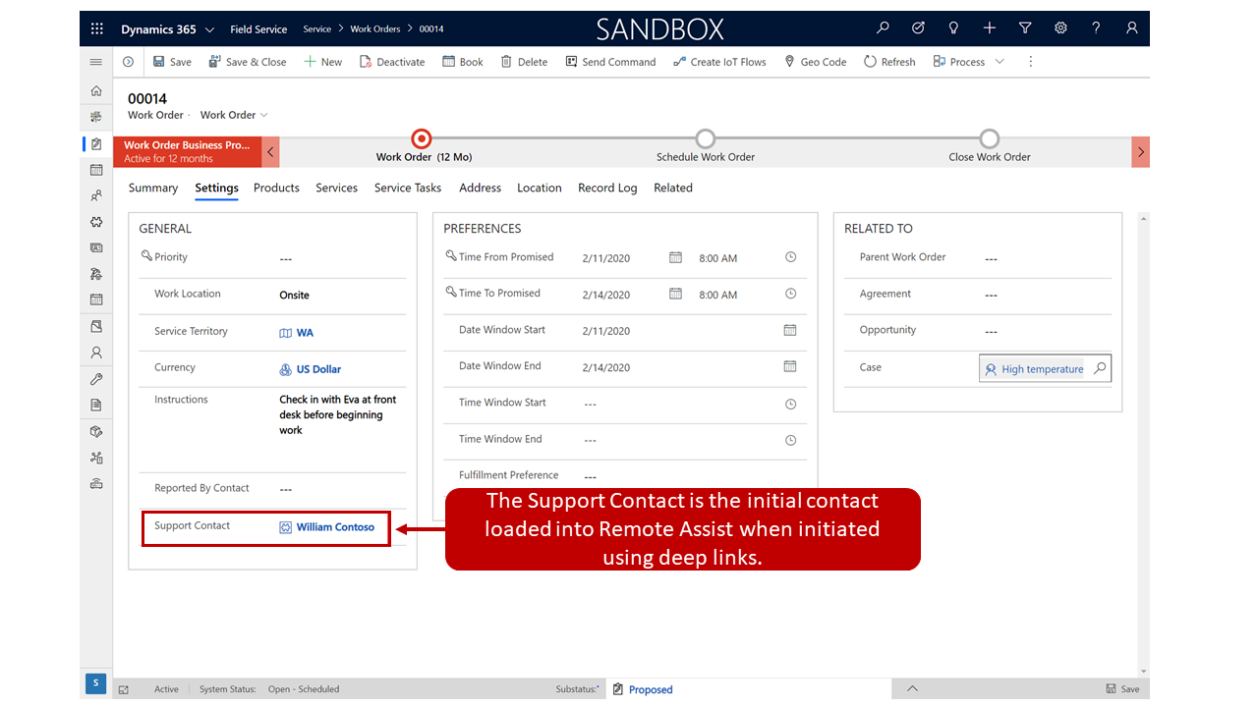Viewport: 1258px width, 707px height.
Task: Open the settings gear icon
Action: point(1060,28)
